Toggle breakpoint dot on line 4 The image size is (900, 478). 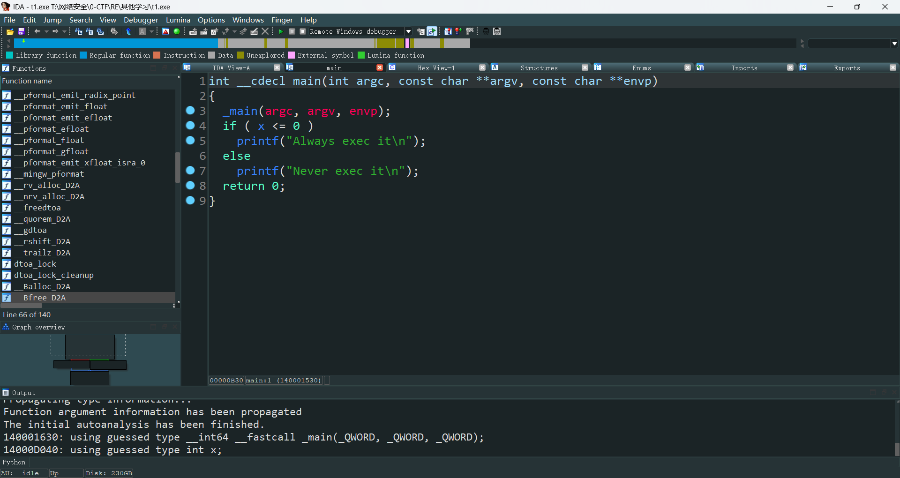(x=190, y=125)
